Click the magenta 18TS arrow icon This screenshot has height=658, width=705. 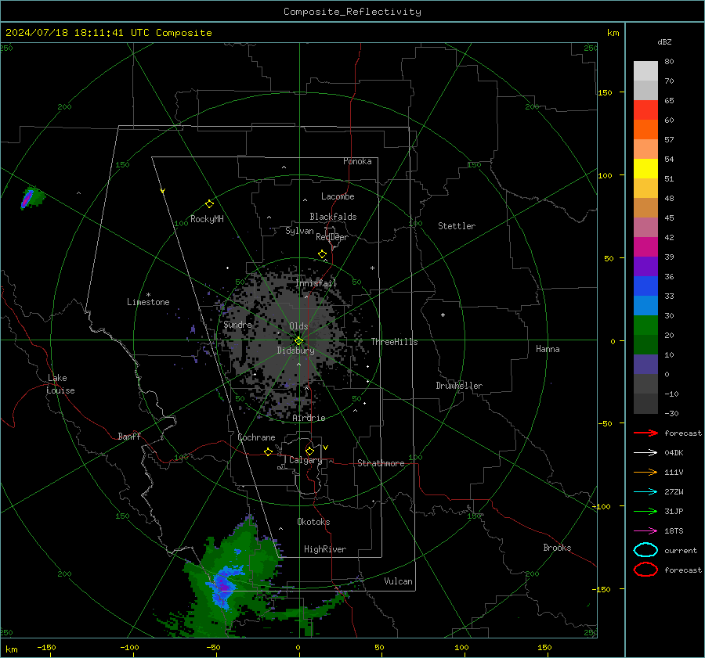pyautogui.click(x=645, y=531)
